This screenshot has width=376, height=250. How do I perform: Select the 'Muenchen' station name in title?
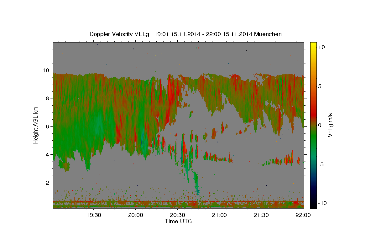click(x=268, y=34)
